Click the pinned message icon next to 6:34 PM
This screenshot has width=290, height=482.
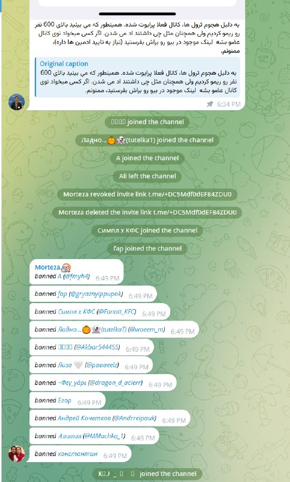click(210, 104)
